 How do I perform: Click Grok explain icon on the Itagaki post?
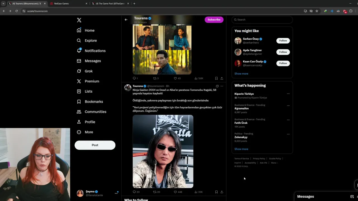217,86
